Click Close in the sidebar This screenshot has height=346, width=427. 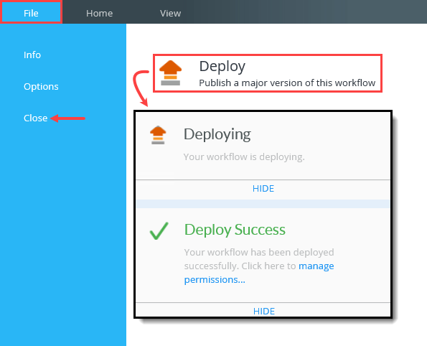[x=35, y=118]
